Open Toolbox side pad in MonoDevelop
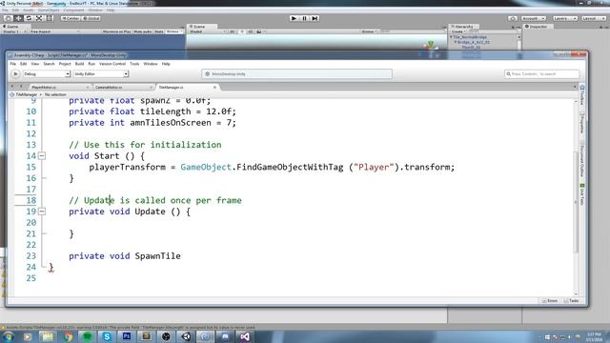This screenshot has height=343, width=610. coord(582,94)
